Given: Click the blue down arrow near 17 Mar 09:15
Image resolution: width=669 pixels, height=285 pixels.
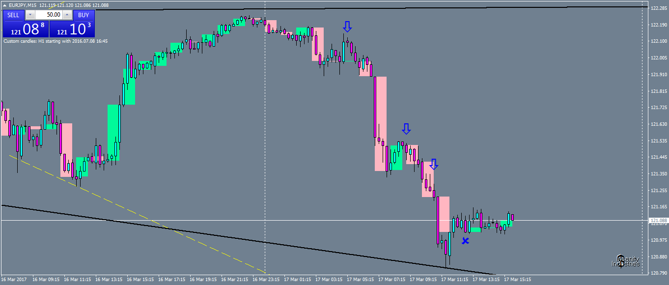Looking at the screenshot, I should 433,165.
